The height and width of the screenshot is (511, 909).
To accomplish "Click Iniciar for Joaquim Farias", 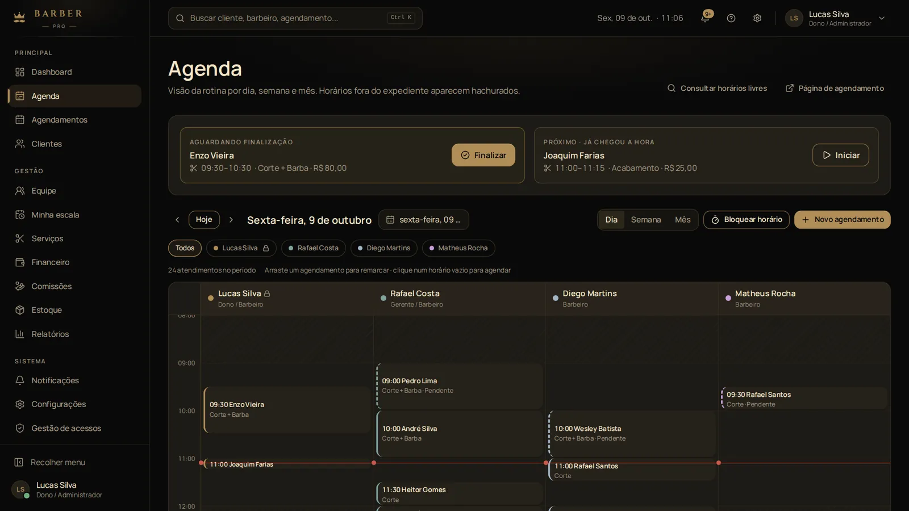I will 841,155.
